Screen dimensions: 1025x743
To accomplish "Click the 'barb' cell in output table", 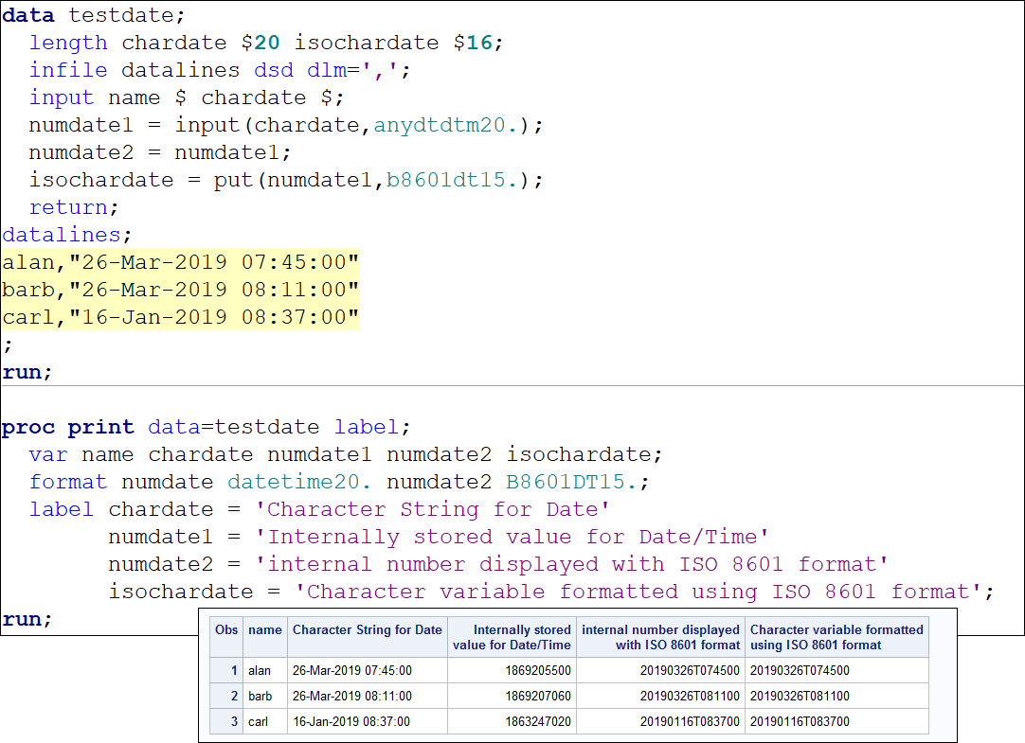I will coord(264,696).
